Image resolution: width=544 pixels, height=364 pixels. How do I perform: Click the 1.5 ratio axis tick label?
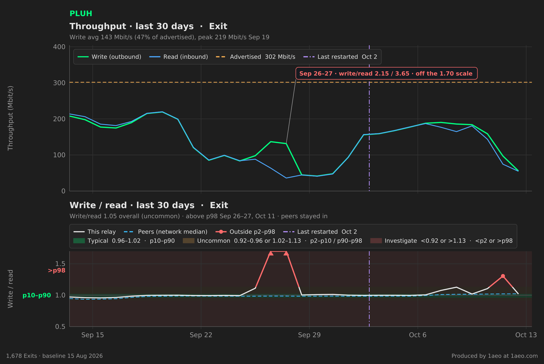[x=60, y=264]
